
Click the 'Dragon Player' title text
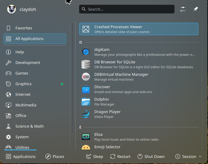107,112
